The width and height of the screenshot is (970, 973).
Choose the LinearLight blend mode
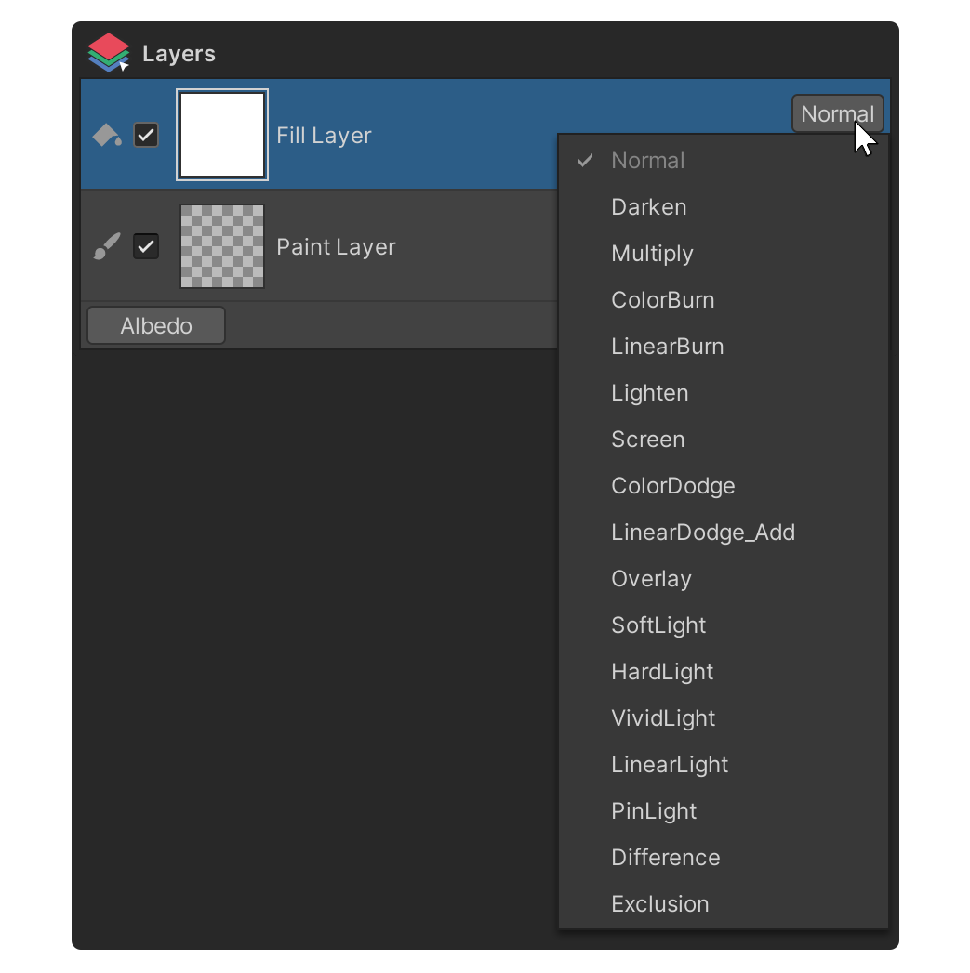pyautogui.click(x=724, y=765)
